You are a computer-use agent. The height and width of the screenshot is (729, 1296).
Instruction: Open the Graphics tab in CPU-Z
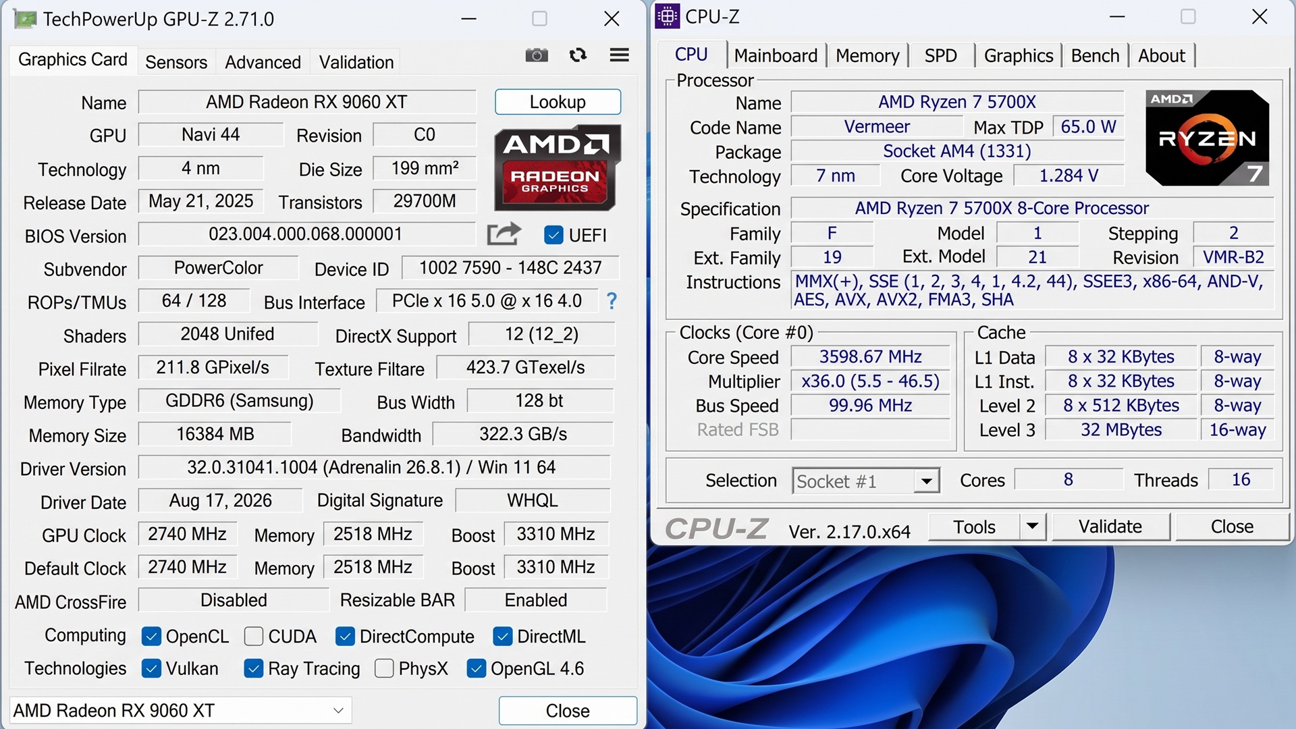[x=1019, y=55]
